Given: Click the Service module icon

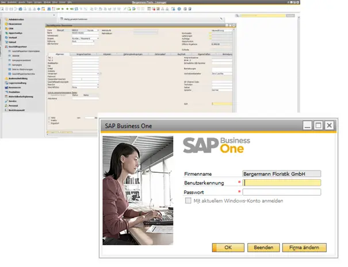Looking at the screenshot, I should (6, 101).
